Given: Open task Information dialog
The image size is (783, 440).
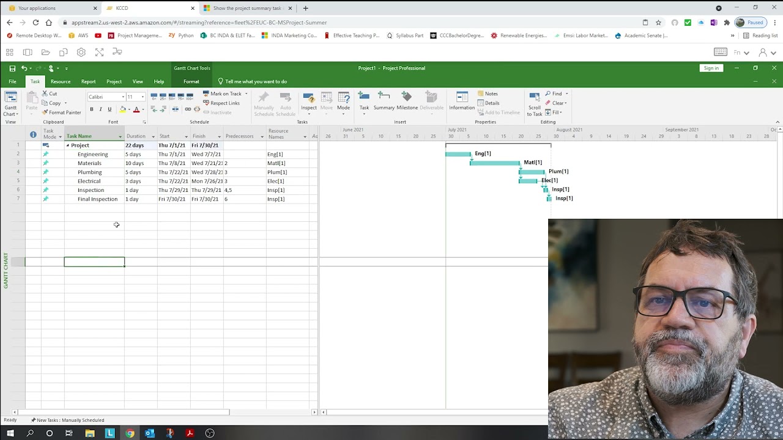Looking at the screenshot, I should point(462,101).
